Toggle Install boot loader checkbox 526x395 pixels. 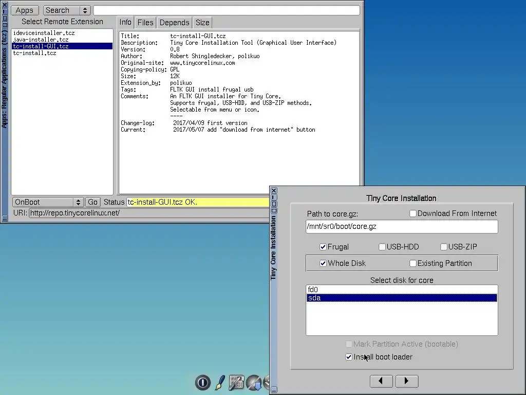pyautogui.click(x=349, y=357)
